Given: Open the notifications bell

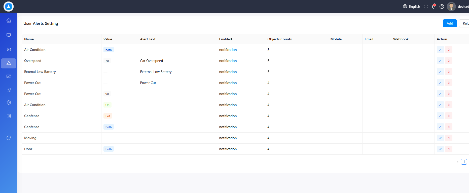Looking at the screenshot, I should (x=434, y=7).
